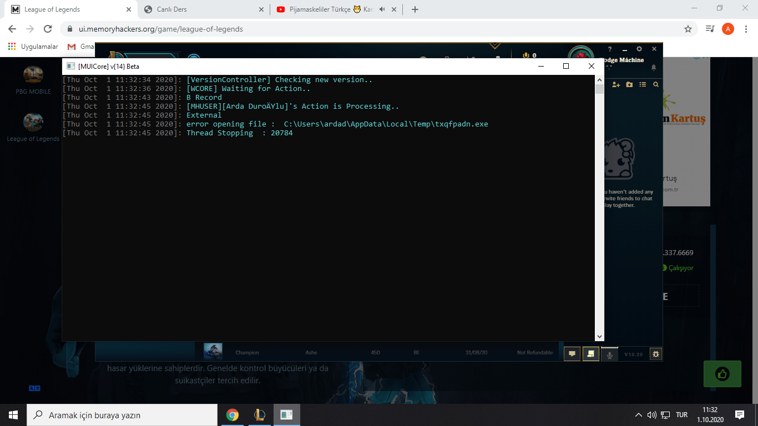Minimize the League of Legends client

(x=625, y=49)
